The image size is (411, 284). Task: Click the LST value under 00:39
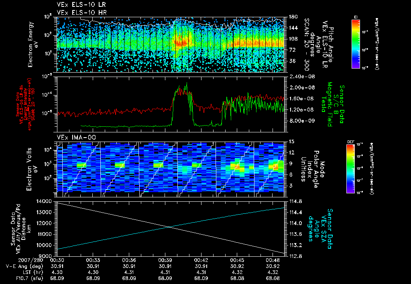pyautogui.click(x=165, y=272)
